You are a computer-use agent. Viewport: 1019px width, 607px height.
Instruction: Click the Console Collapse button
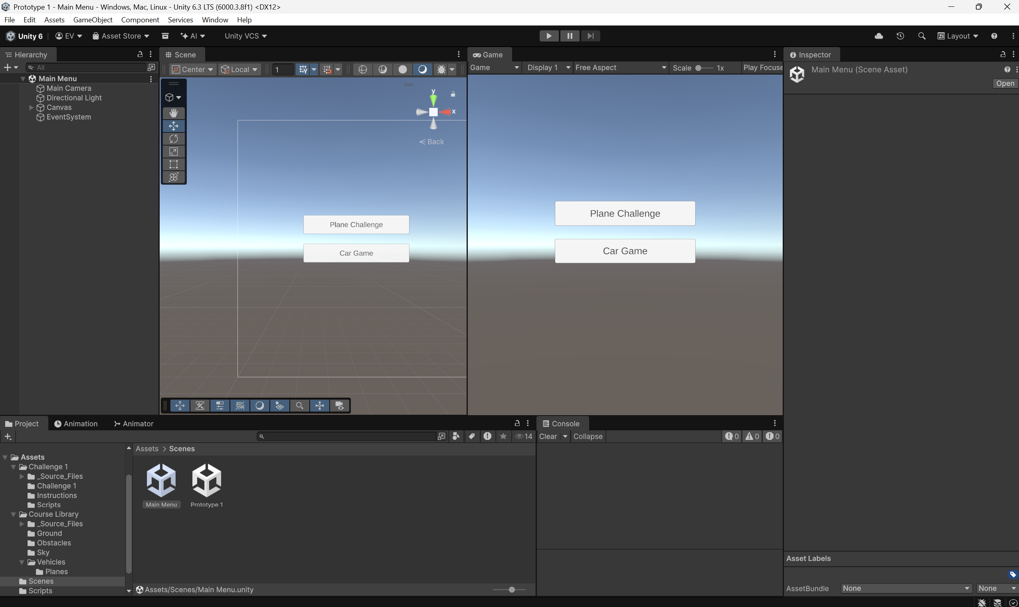(x=588, y=436)
